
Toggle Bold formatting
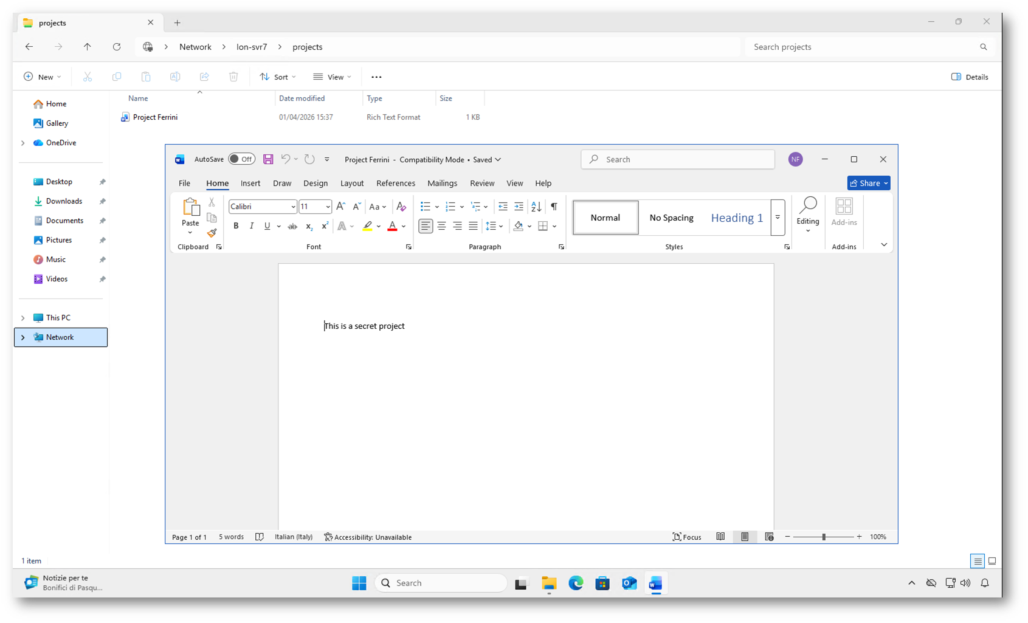(236, 226)
